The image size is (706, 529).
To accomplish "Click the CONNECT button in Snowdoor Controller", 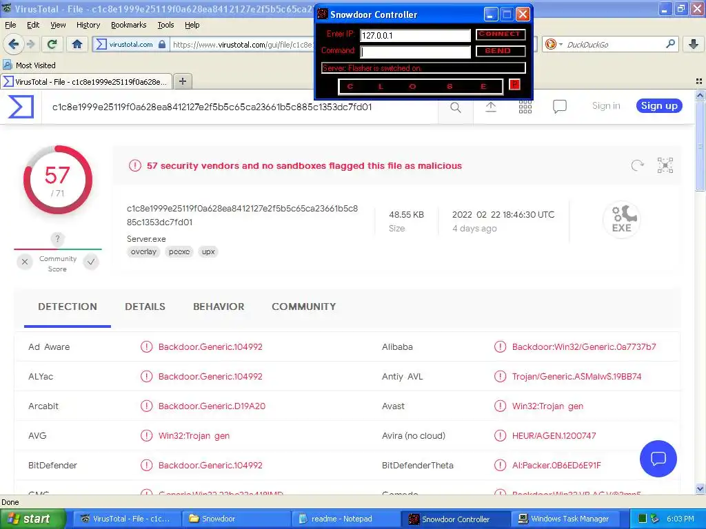I will coord(500,34).
